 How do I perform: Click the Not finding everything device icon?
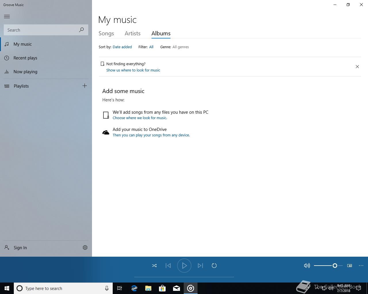102,64
